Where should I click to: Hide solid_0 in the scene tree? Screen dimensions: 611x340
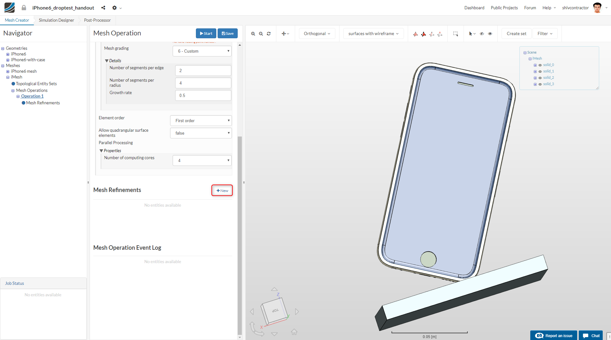(x=540, y=65)
